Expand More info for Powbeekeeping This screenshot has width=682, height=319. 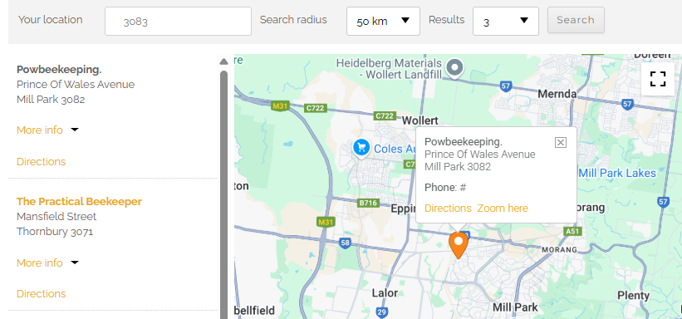tap(47, 130)
